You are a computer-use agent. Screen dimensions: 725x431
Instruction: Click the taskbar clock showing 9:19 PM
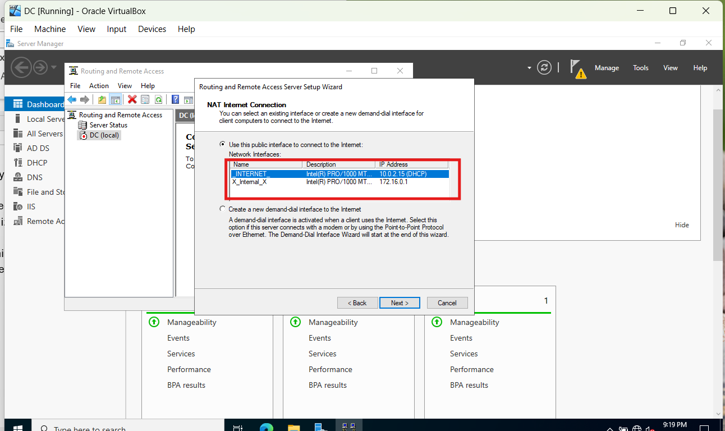click(x=674, y=425)
